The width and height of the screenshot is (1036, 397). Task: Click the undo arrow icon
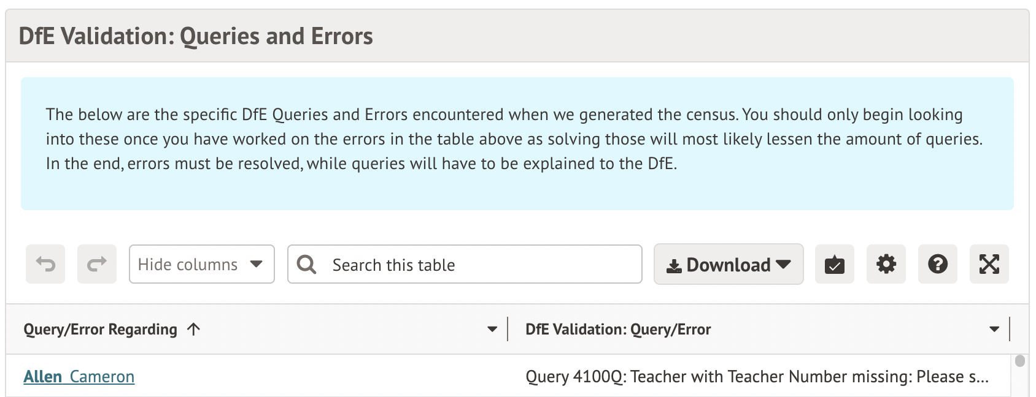(45, 264)
